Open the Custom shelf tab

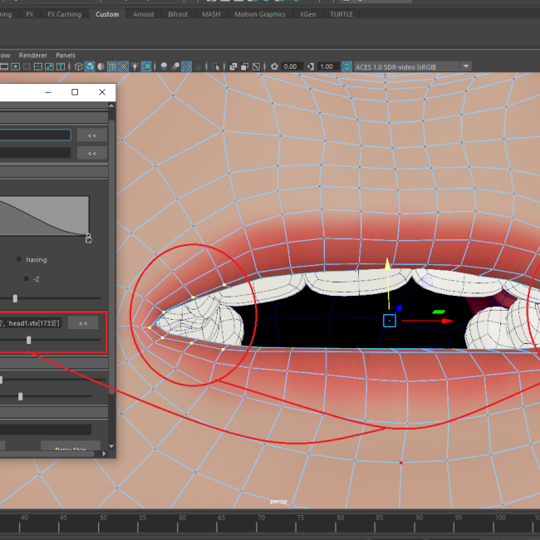tap(107, 14)
